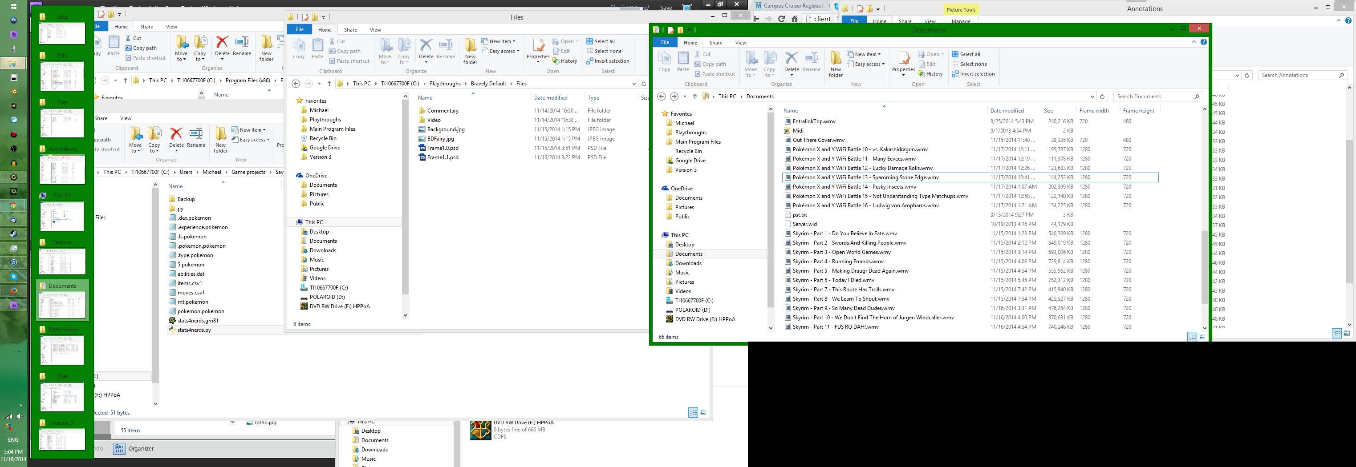Viewport: 1356px width, 467px height.
Task: Refresh the Documents window address bar
Action: coord(1102,97)
